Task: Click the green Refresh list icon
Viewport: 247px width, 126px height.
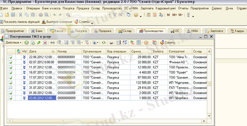Action: coord(103,42)
